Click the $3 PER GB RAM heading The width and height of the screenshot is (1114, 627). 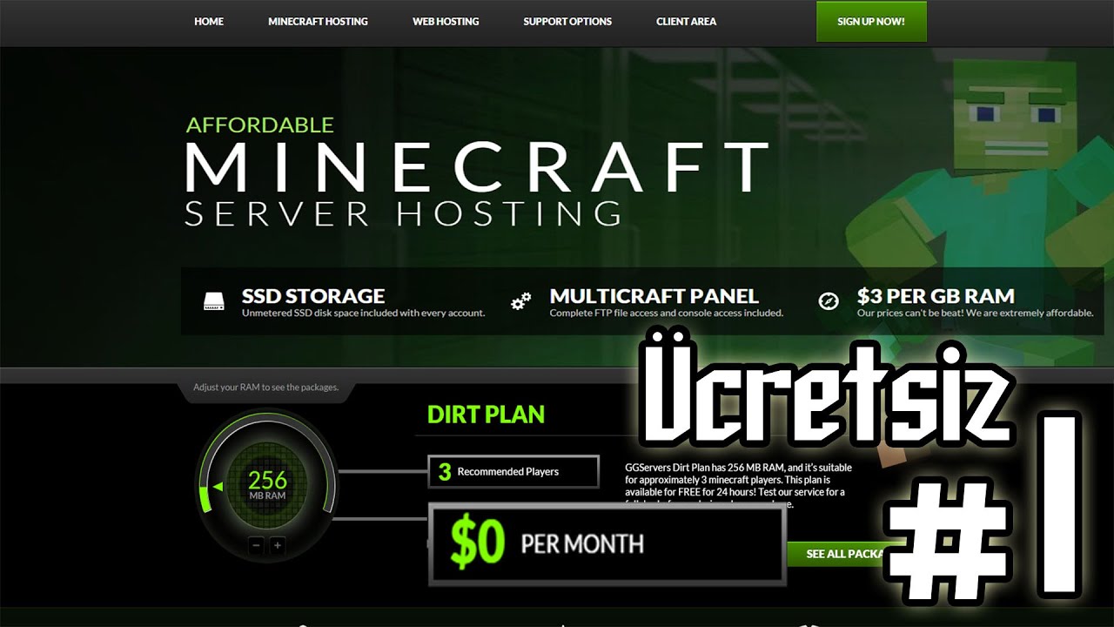pyautogui.click(x=936, y=296)
